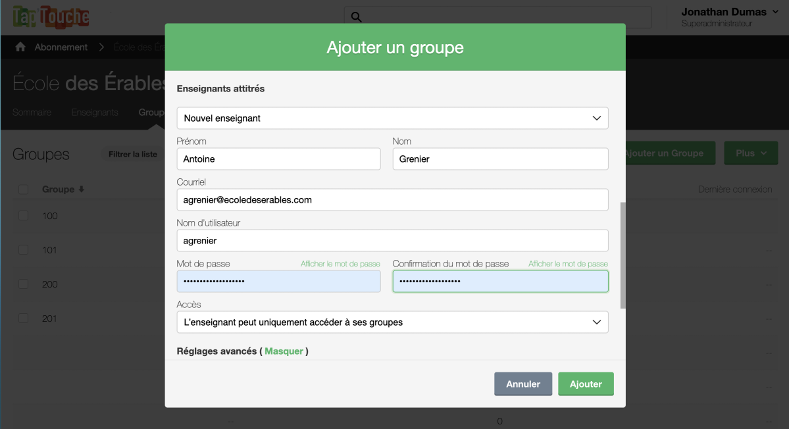Image resolution: width=789 pixels, height=429 pixels.
Task: Click the dialog's vertical scrollbar
Action: pos(623,255)
